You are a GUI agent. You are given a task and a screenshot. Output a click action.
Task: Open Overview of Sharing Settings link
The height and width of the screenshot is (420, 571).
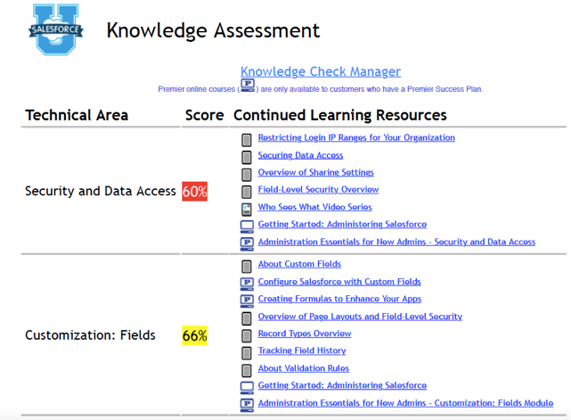coord(315,172)
